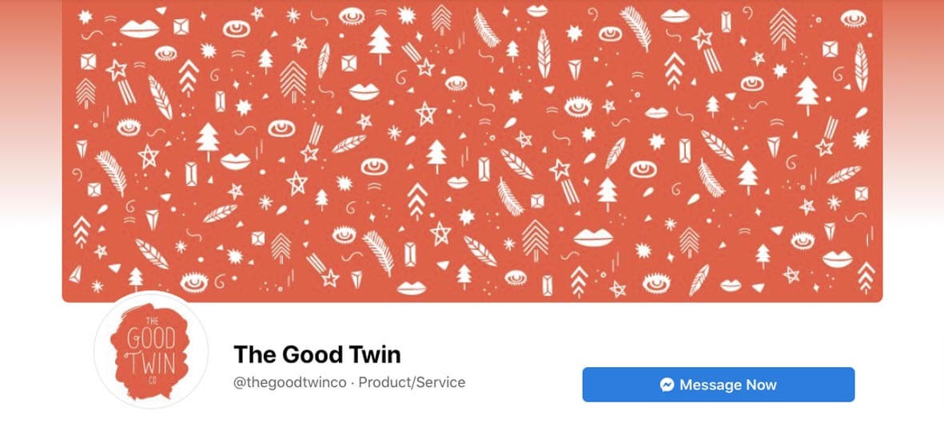Click the small tree left of the profile-adjacent eye

pyautogui.click(x=136, y=279)
